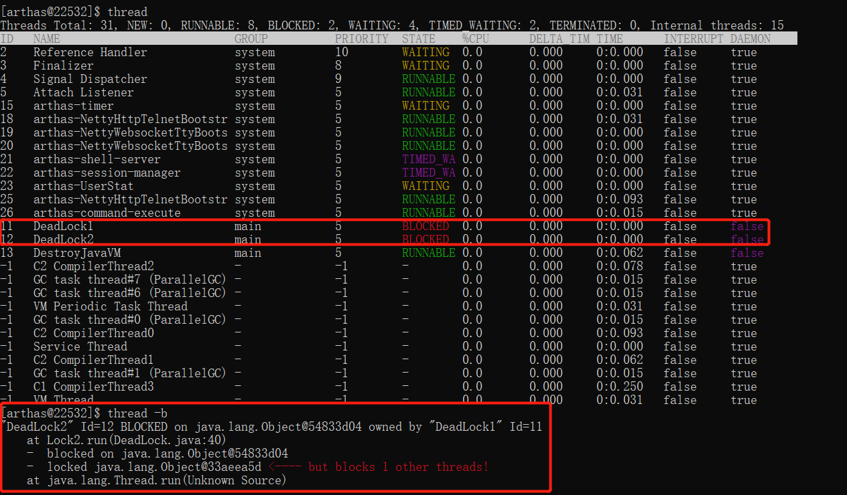Click the 'but blocks 1 other threads!' warning
This screenshot has width=847, height=495.
click(399, 467)
